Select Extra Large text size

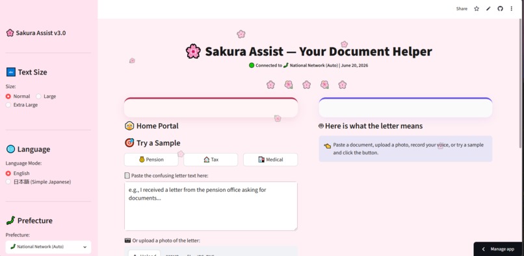point(21,105)
